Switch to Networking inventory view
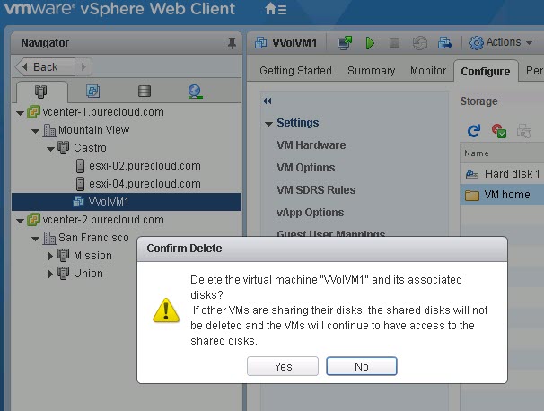This screenshot has height=411, width=544. 196,92
